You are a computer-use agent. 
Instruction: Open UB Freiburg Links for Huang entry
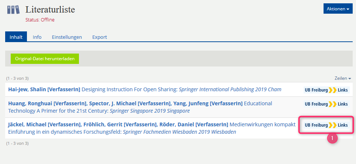click(326, 104)
